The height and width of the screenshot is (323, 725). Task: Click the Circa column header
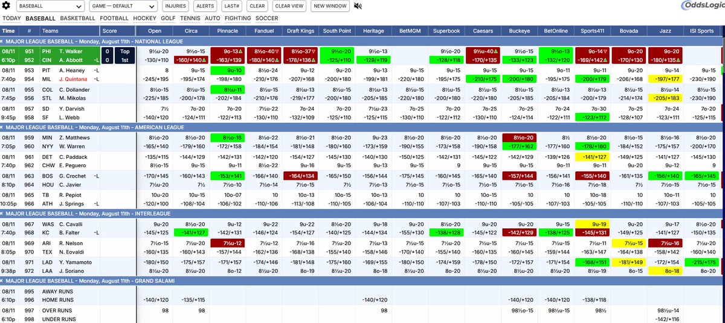[x=191, y=31]
